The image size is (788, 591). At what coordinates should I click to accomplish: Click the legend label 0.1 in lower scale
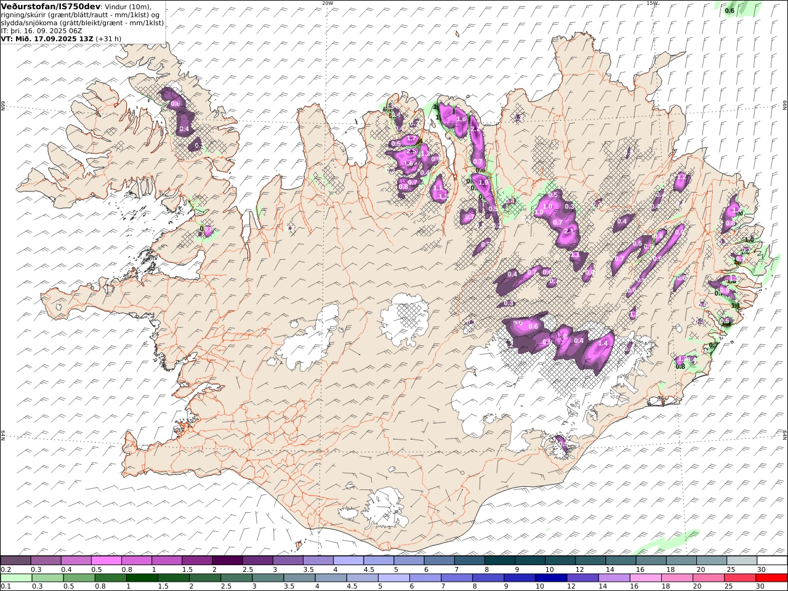5,587
